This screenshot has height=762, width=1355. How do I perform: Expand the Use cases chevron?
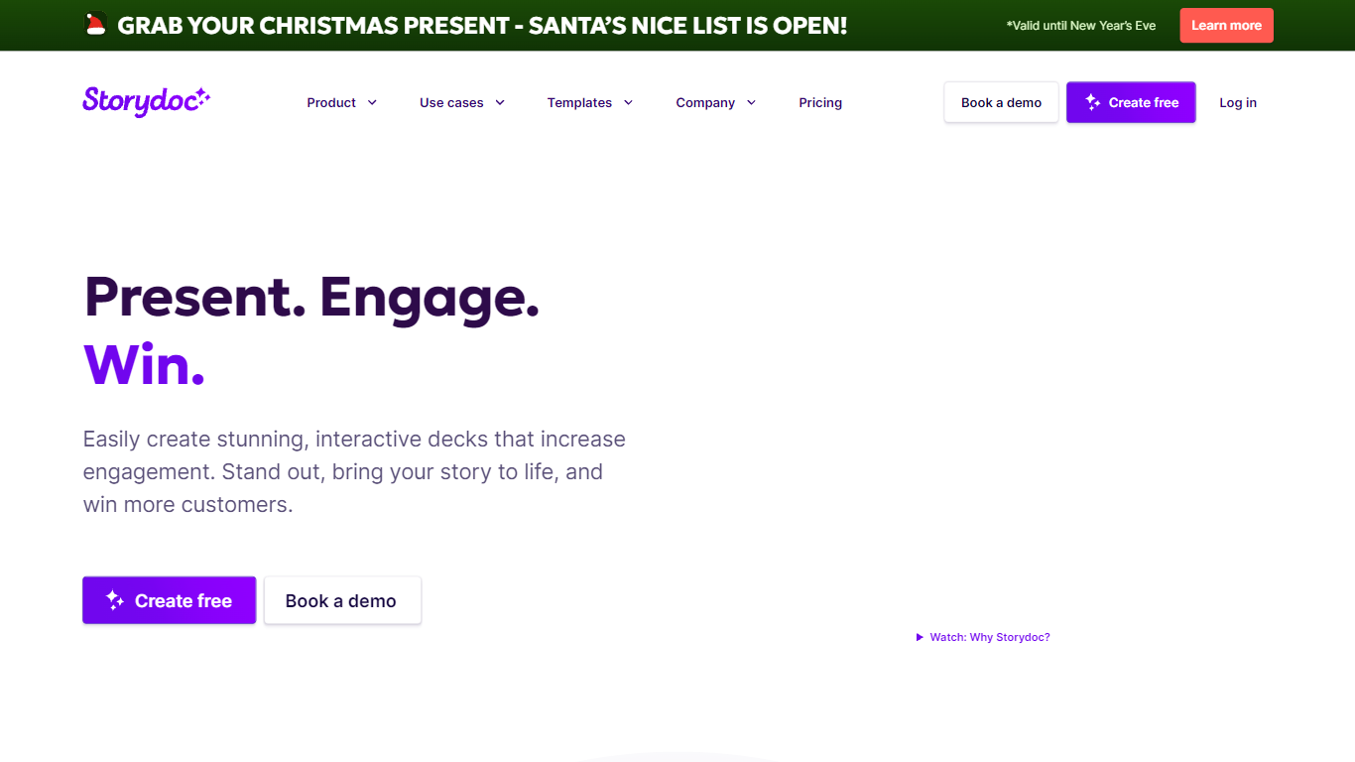[x=500, y=102]
